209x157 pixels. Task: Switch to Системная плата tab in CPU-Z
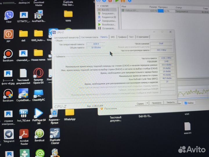pyautogui.click(x=89, y=37)
